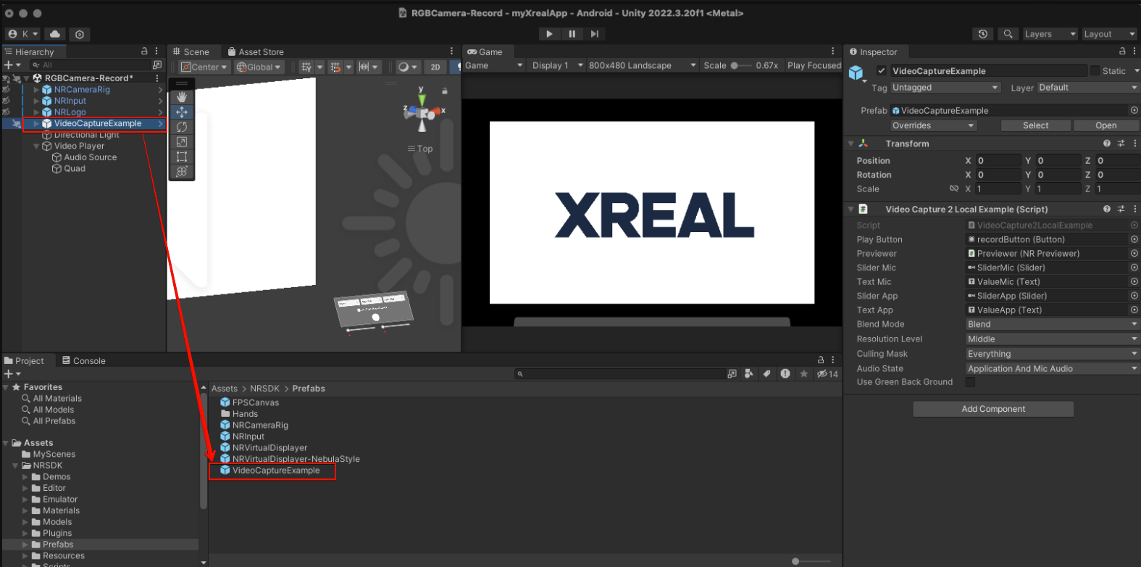1141x567 pixels.
Task: Toggle the Hierarchy panel lock
Action: tap(144, 51)
